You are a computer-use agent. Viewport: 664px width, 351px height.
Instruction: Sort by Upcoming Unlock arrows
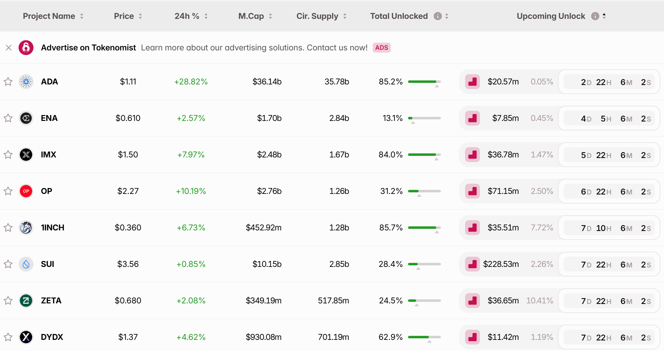[x=604, y=16]
